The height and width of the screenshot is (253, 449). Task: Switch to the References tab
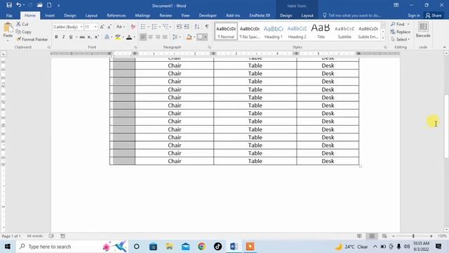tap(116, 15)
